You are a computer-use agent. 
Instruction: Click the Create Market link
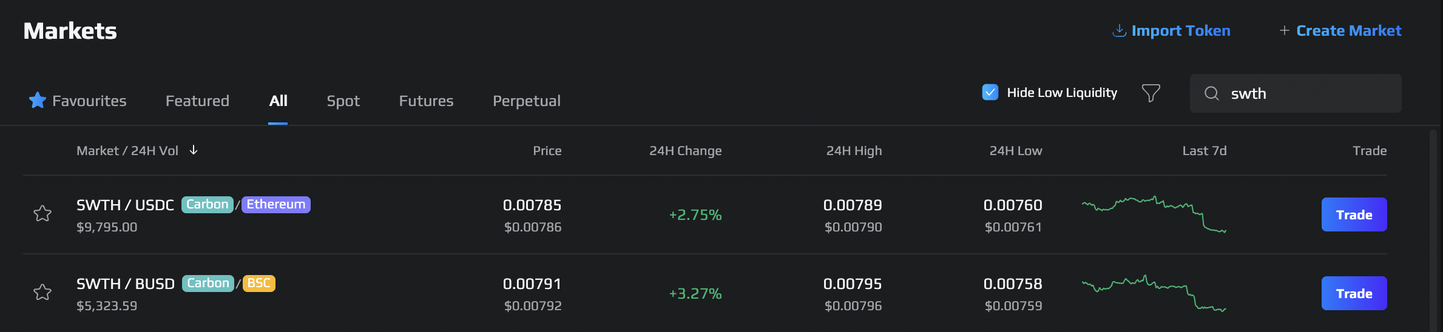[1348, 30]
